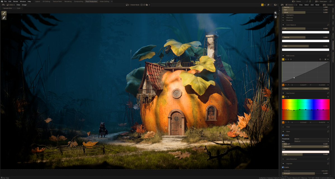Click the Sample Size field
Image resolution: width=335 pixels, height=179 pixels.
pyautogui.click(x=11, y=8)
